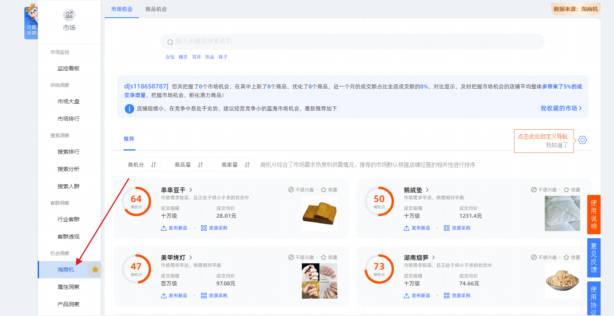Screen dimensions: 614x316
Task: Click the 货源采购 grid icon on 湖南烟笋 card
Action: [446, 296]
